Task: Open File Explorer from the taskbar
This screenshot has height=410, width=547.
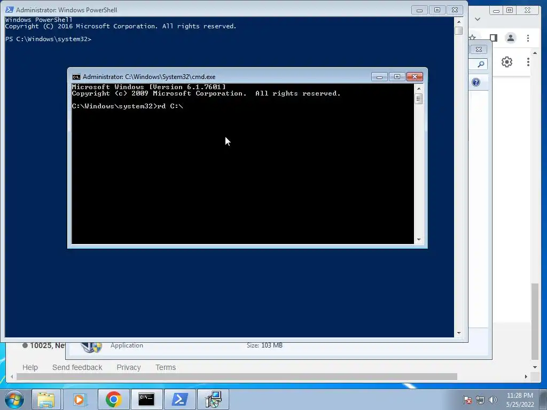Action: pos(46,399)
